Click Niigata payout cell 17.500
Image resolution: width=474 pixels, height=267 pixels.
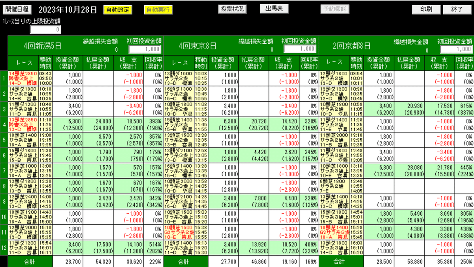click(99, 248)
